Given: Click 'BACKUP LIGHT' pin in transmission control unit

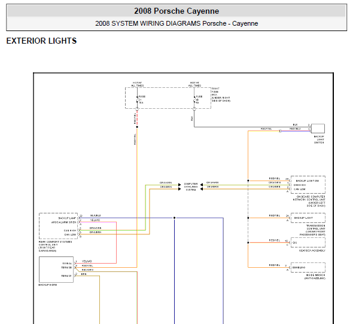Looking at the screenshot, I should tap(303, 218).
